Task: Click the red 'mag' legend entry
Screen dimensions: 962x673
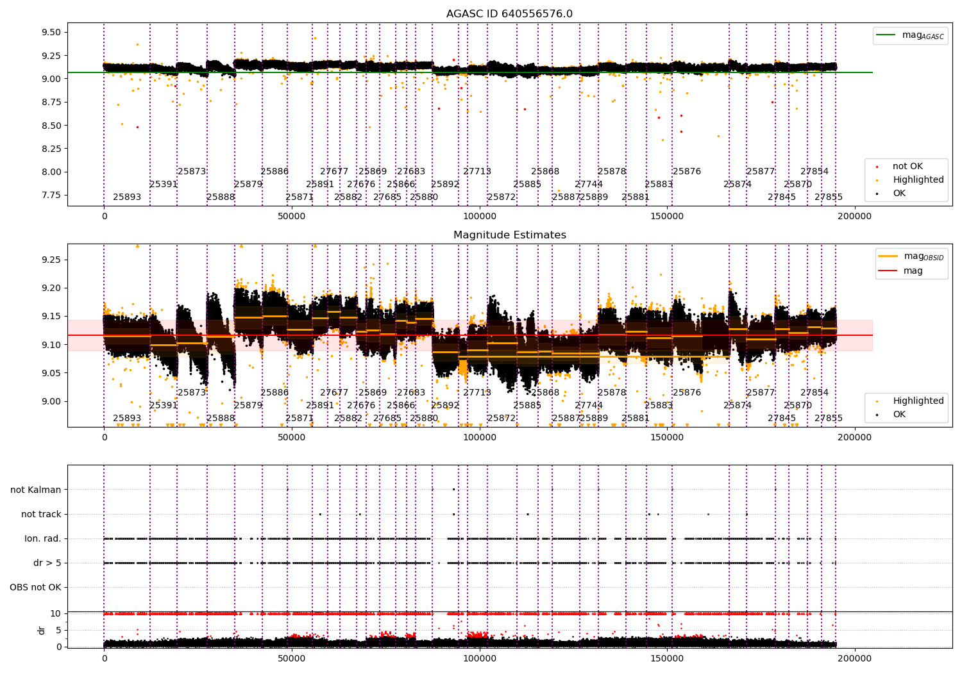Action: tap(902, 270)
